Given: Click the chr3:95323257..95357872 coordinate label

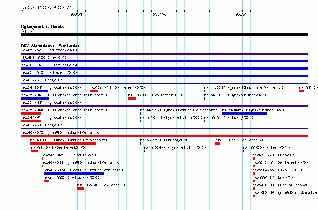Looking at the screenshot, I should pyautogui.click(x=46, y=8).
